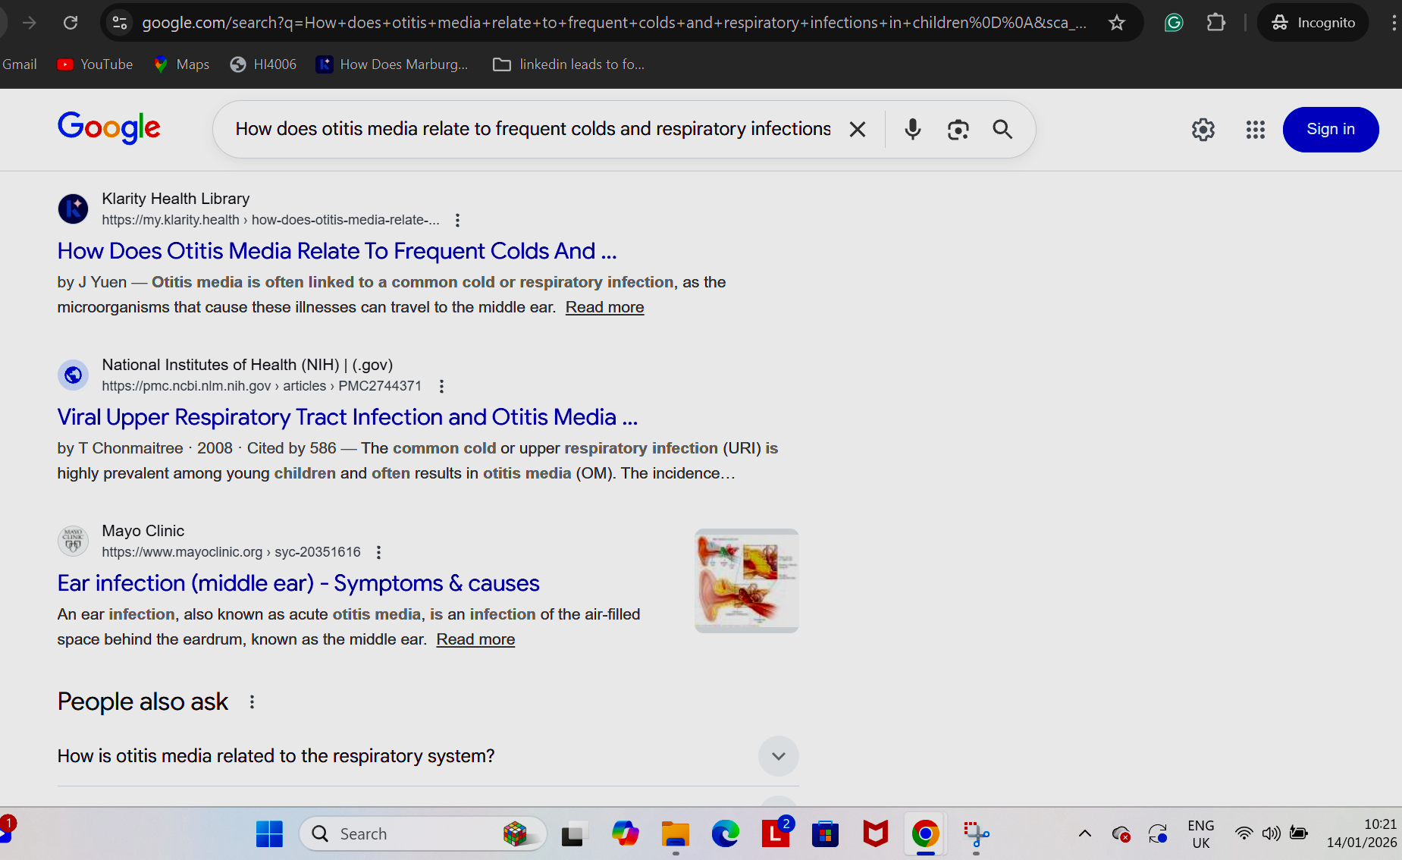1402x860 pixels.
Task: Launch Copilot from the taskbar
Action: [624, 833]
